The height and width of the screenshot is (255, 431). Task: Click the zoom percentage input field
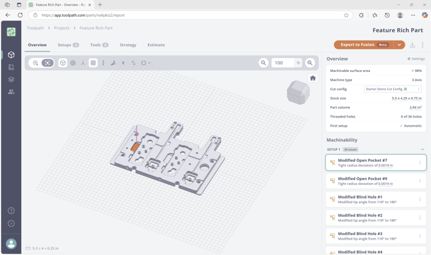point(283,63)
